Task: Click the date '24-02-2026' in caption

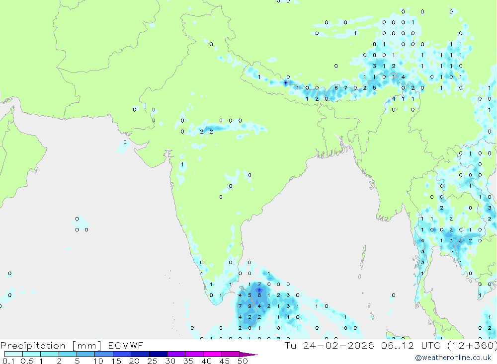Action: (338, 345)
